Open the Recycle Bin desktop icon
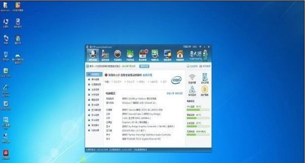The height and width of the screenshot is (163, 305). click(x=6, y=56)
